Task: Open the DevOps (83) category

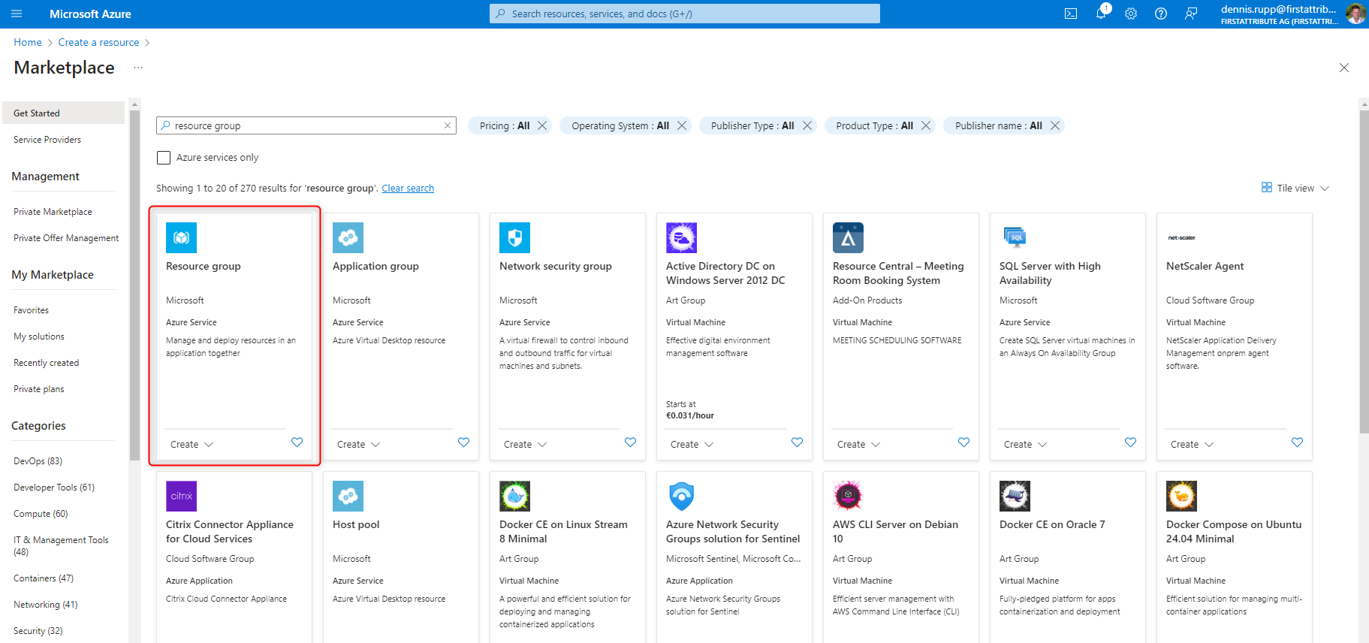Action: (x=38, y=461)
